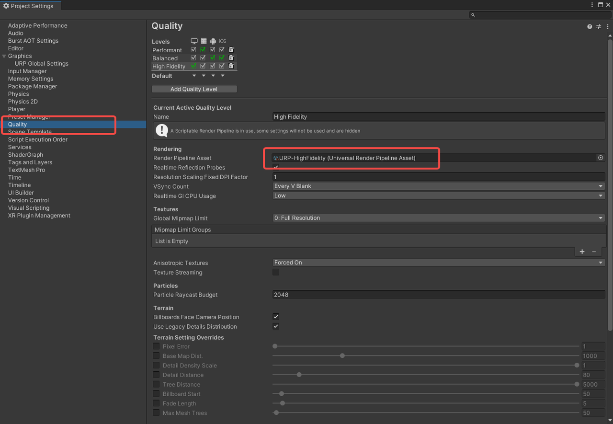Click trash icon for Balanced level
Screen dimensions: 613x424
231,58
